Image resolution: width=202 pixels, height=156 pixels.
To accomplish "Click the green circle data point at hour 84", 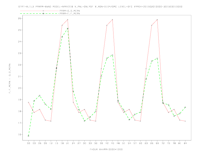I will coord(185,107).
